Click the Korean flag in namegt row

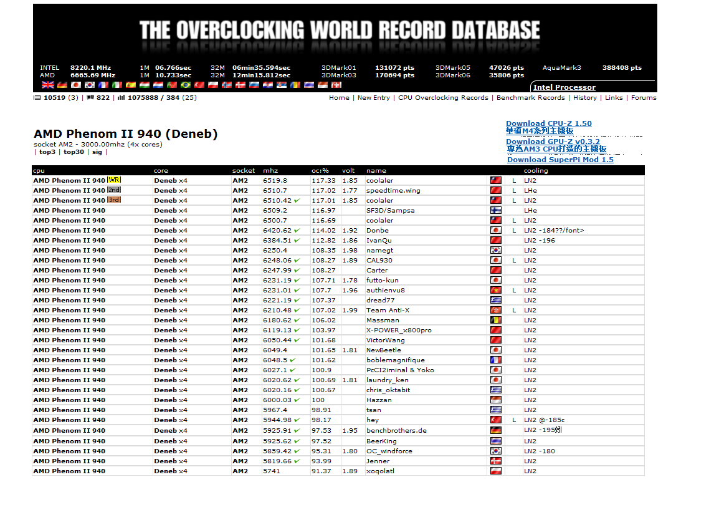(x=496, y=250)
